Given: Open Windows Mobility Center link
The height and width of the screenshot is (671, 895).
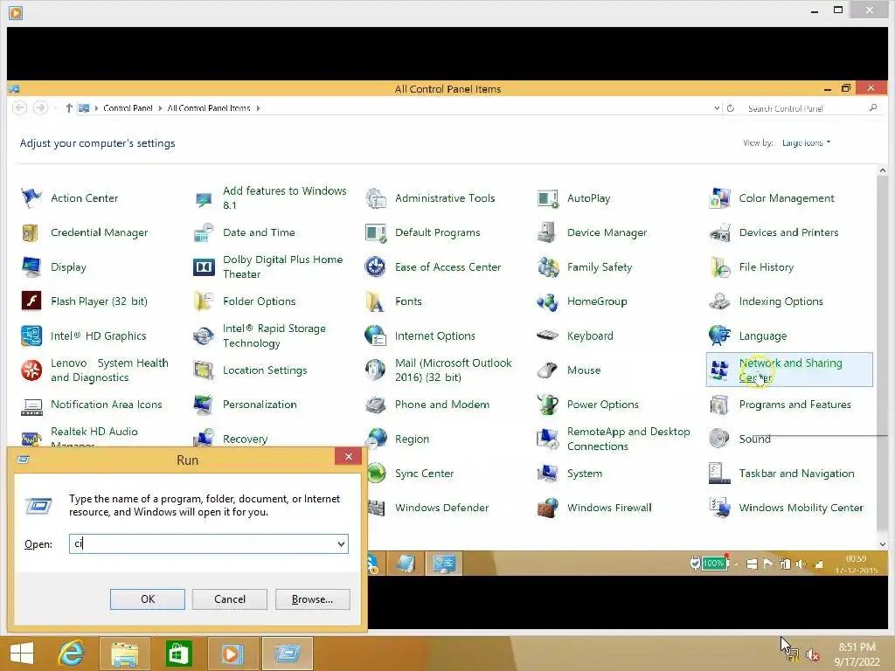Looking at the screenshot, I should pyautogui.click(x=801, y=508).
